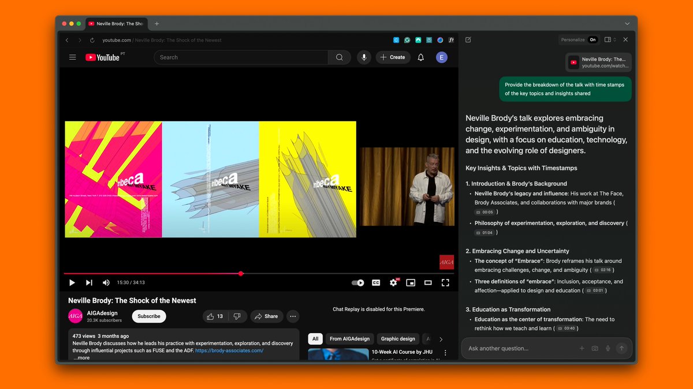Like the video with thumbs up
693x389 pixels.
(x=214, y=316)
